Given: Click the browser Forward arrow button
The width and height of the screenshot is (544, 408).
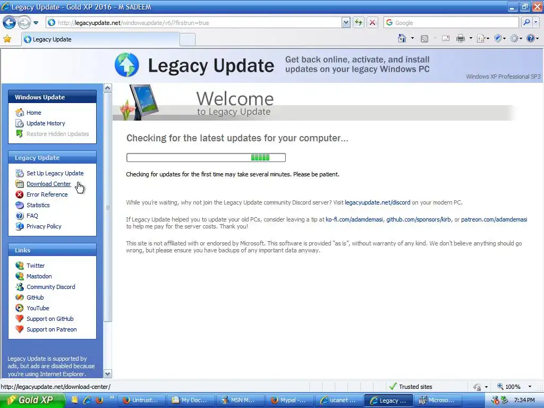Looking at the screenshot, I should pyautogui.click(x=24, y=23).
